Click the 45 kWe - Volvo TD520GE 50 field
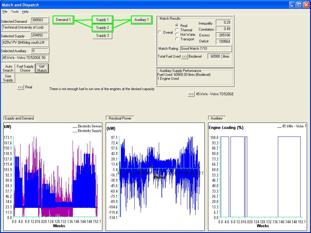311x233 pixels. pos(25,58)
